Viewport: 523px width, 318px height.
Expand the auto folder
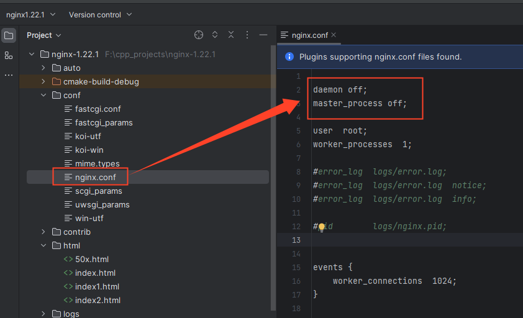pyautogui.click(x=43, y=68)
